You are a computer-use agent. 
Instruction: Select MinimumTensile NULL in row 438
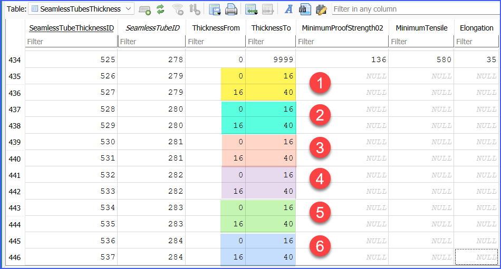[421, 125]
